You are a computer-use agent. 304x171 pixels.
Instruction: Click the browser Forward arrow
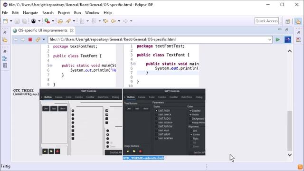[23, 39]
